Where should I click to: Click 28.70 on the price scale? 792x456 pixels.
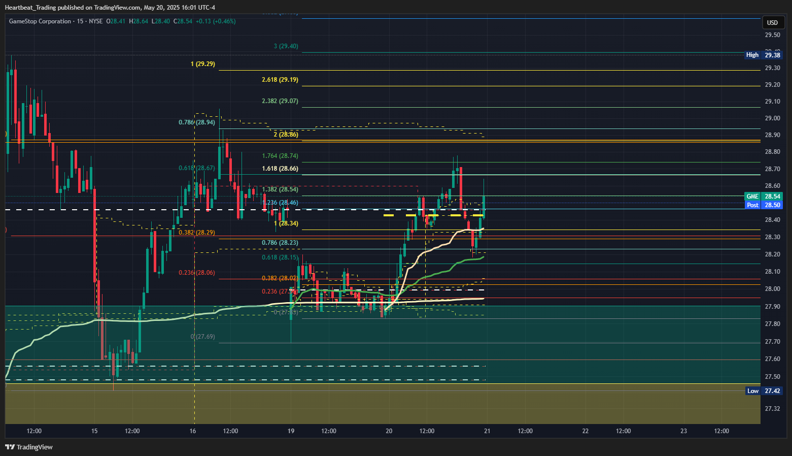click(773, 169)
